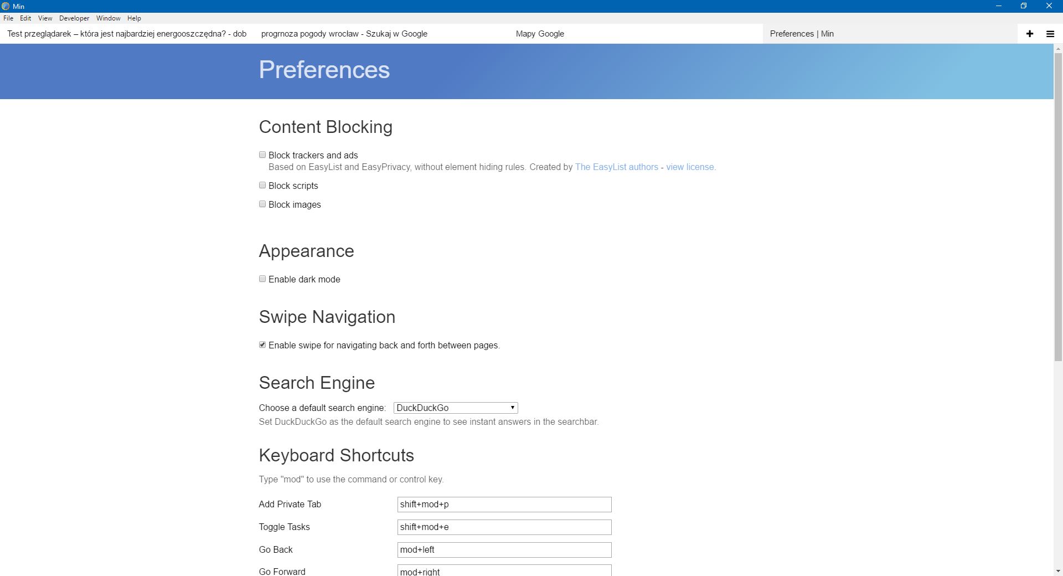
Task: Click the scrollbar down arrow
Action: click(1058, 571)
